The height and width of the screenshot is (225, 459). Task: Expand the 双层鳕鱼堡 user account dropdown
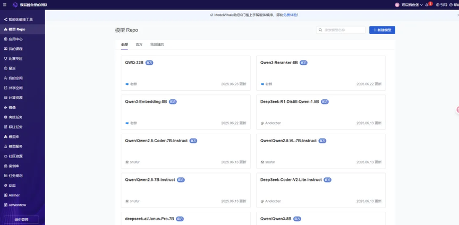409,5
